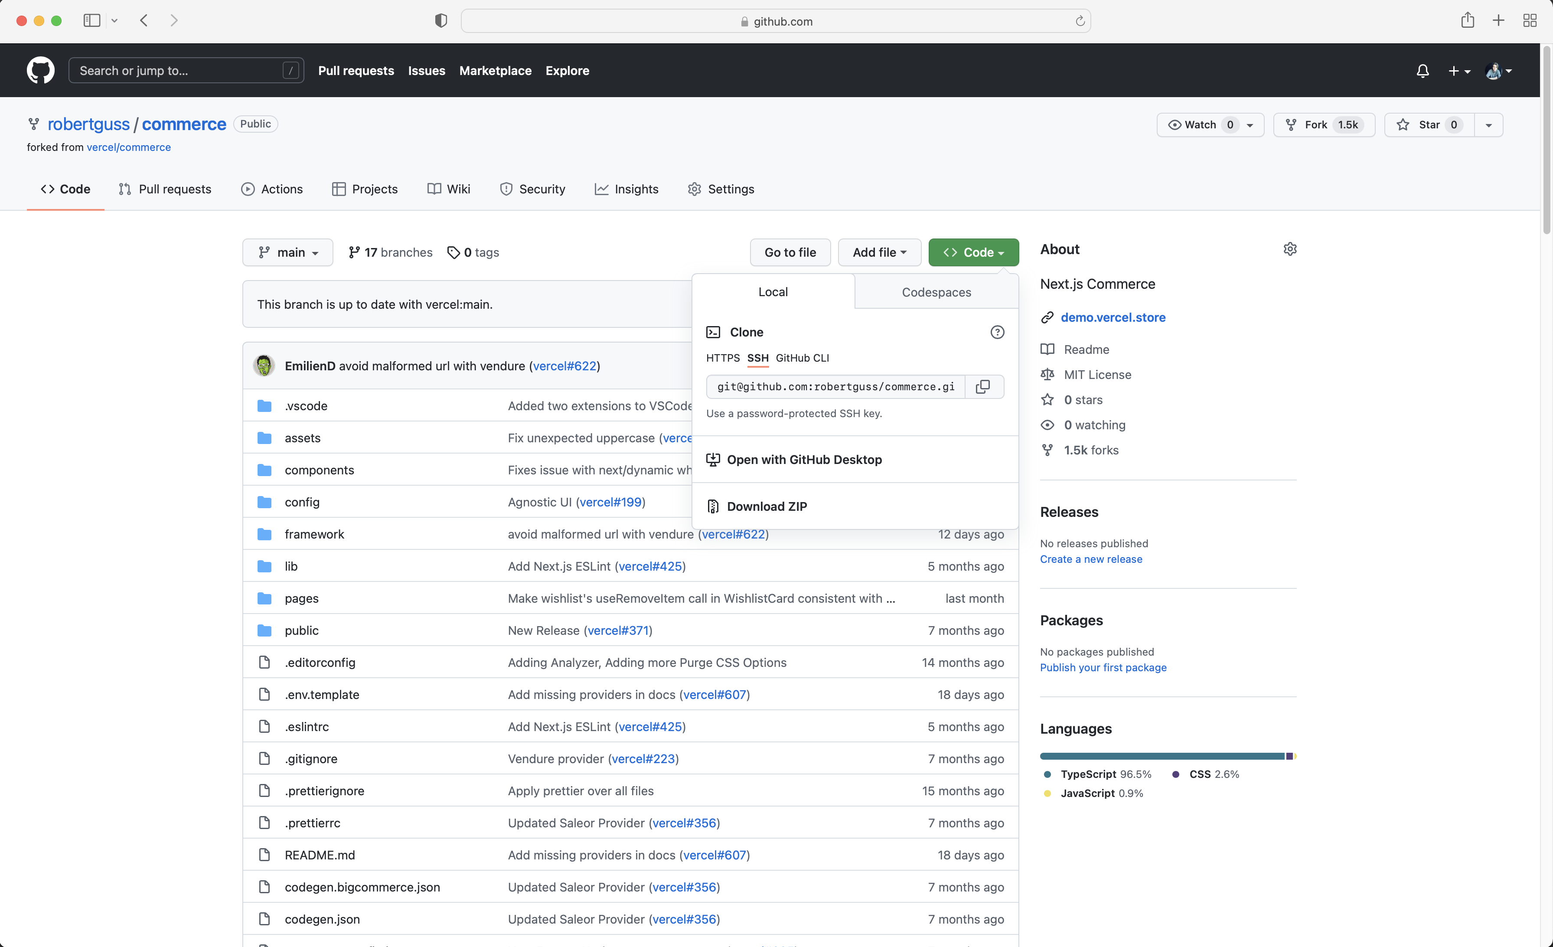Star the commerce repository
This screenshot has width=1553, height=947.
pyautogui.click(x=1429, y=125)
